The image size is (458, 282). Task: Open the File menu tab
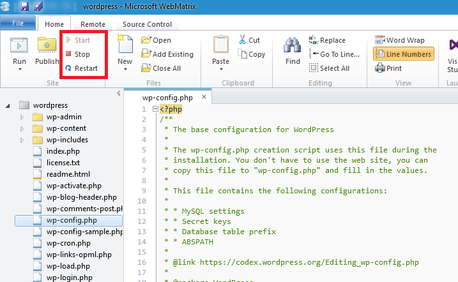point(18,23)
